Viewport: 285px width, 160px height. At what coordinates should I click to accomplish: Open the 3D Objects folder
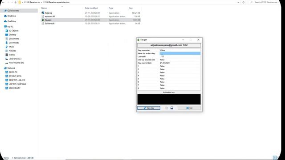pos(13,31)
